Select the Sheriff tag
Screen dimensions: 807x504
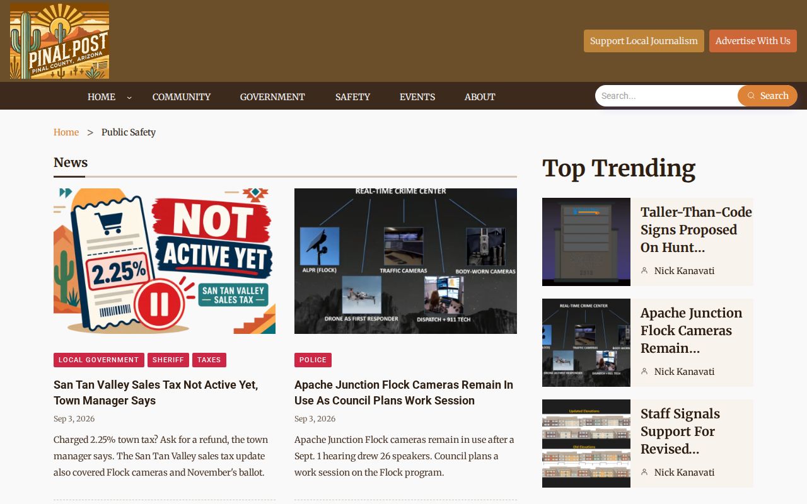point(168,360)
